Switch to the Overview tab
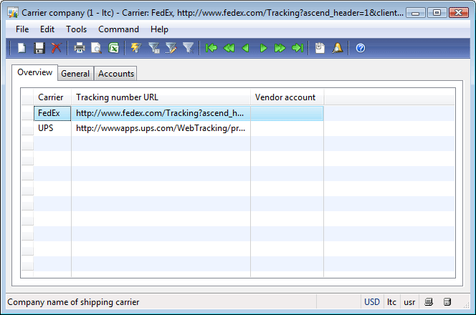Screen dimensions: 476x315 tap(34, 72)
